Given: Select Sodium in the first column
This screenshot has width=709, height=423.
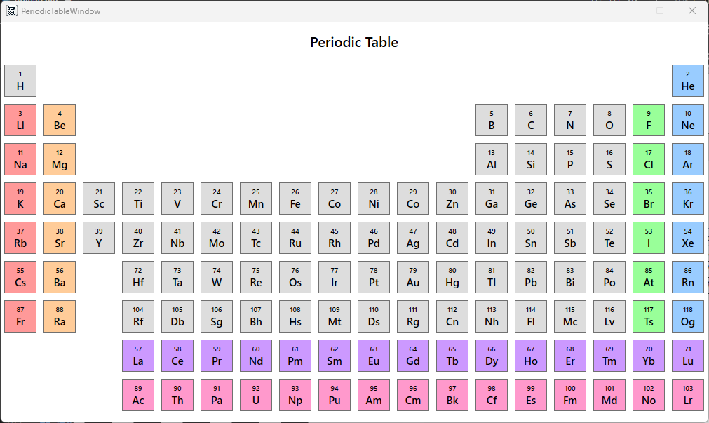Looking at the screenshot, I should point(20,159).
